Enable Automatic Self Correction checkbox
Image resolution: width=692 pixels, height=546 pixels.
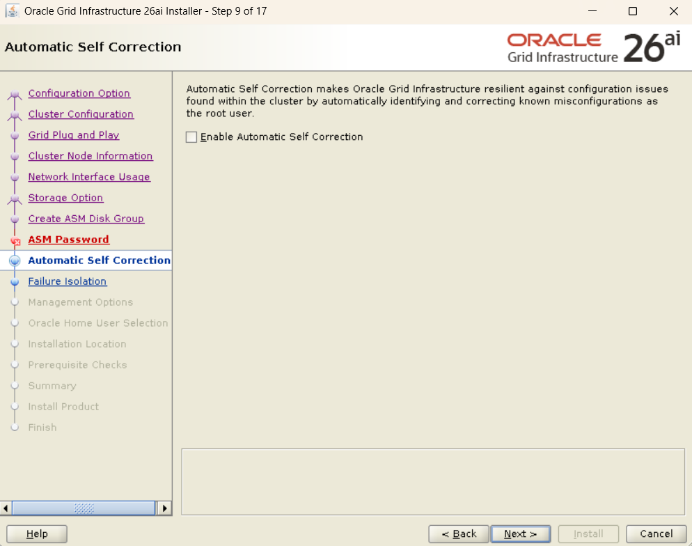pos(192,137)
